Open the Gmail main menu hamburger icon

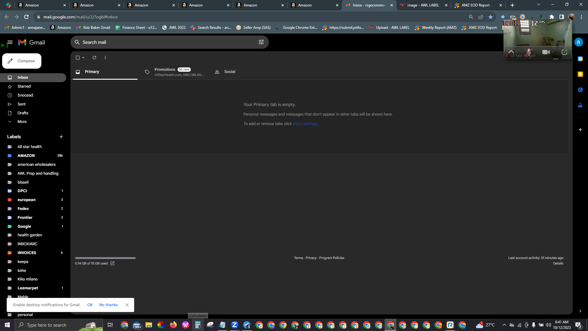click(x=10, y=42)
